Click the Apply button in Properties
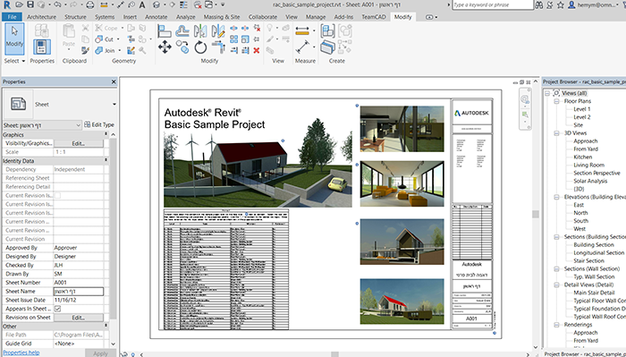 pos(100,353)
